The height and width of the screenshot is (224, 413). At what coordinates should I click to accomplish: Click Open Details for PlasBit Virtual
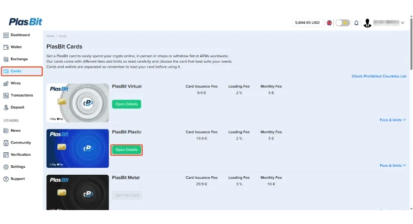(x=126, y=104)
